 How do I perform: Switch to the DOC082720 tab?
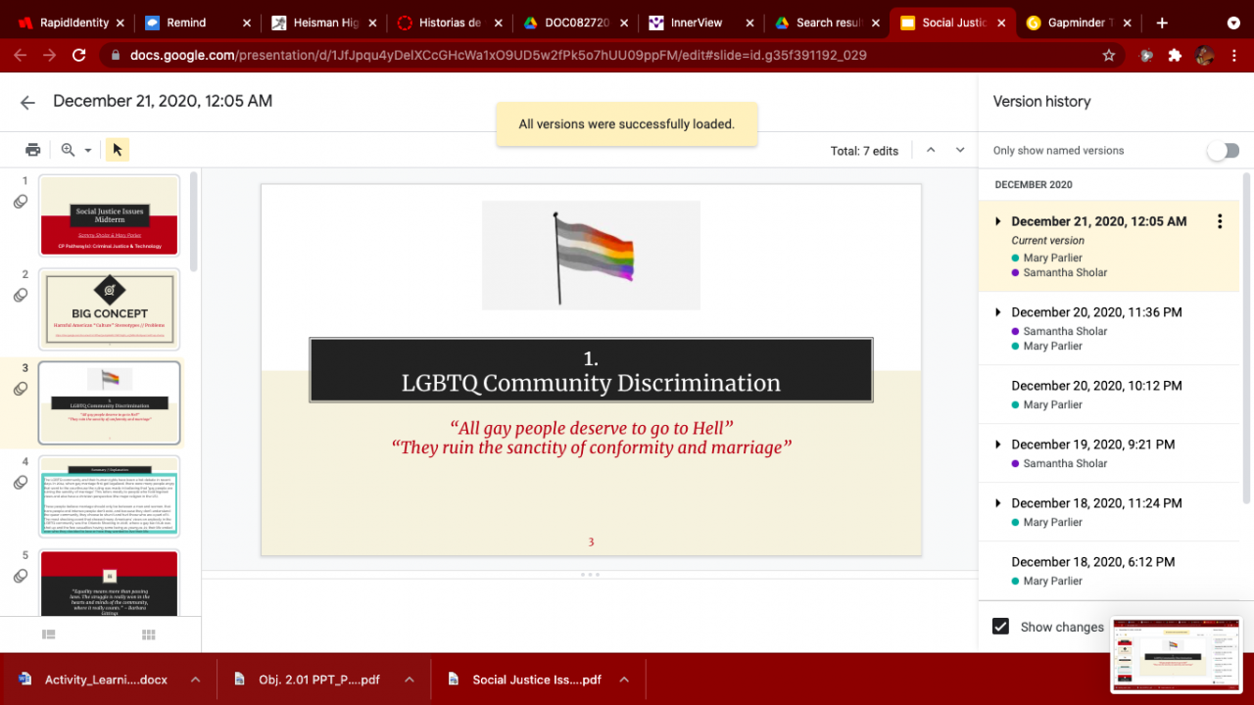coord(575,23)
